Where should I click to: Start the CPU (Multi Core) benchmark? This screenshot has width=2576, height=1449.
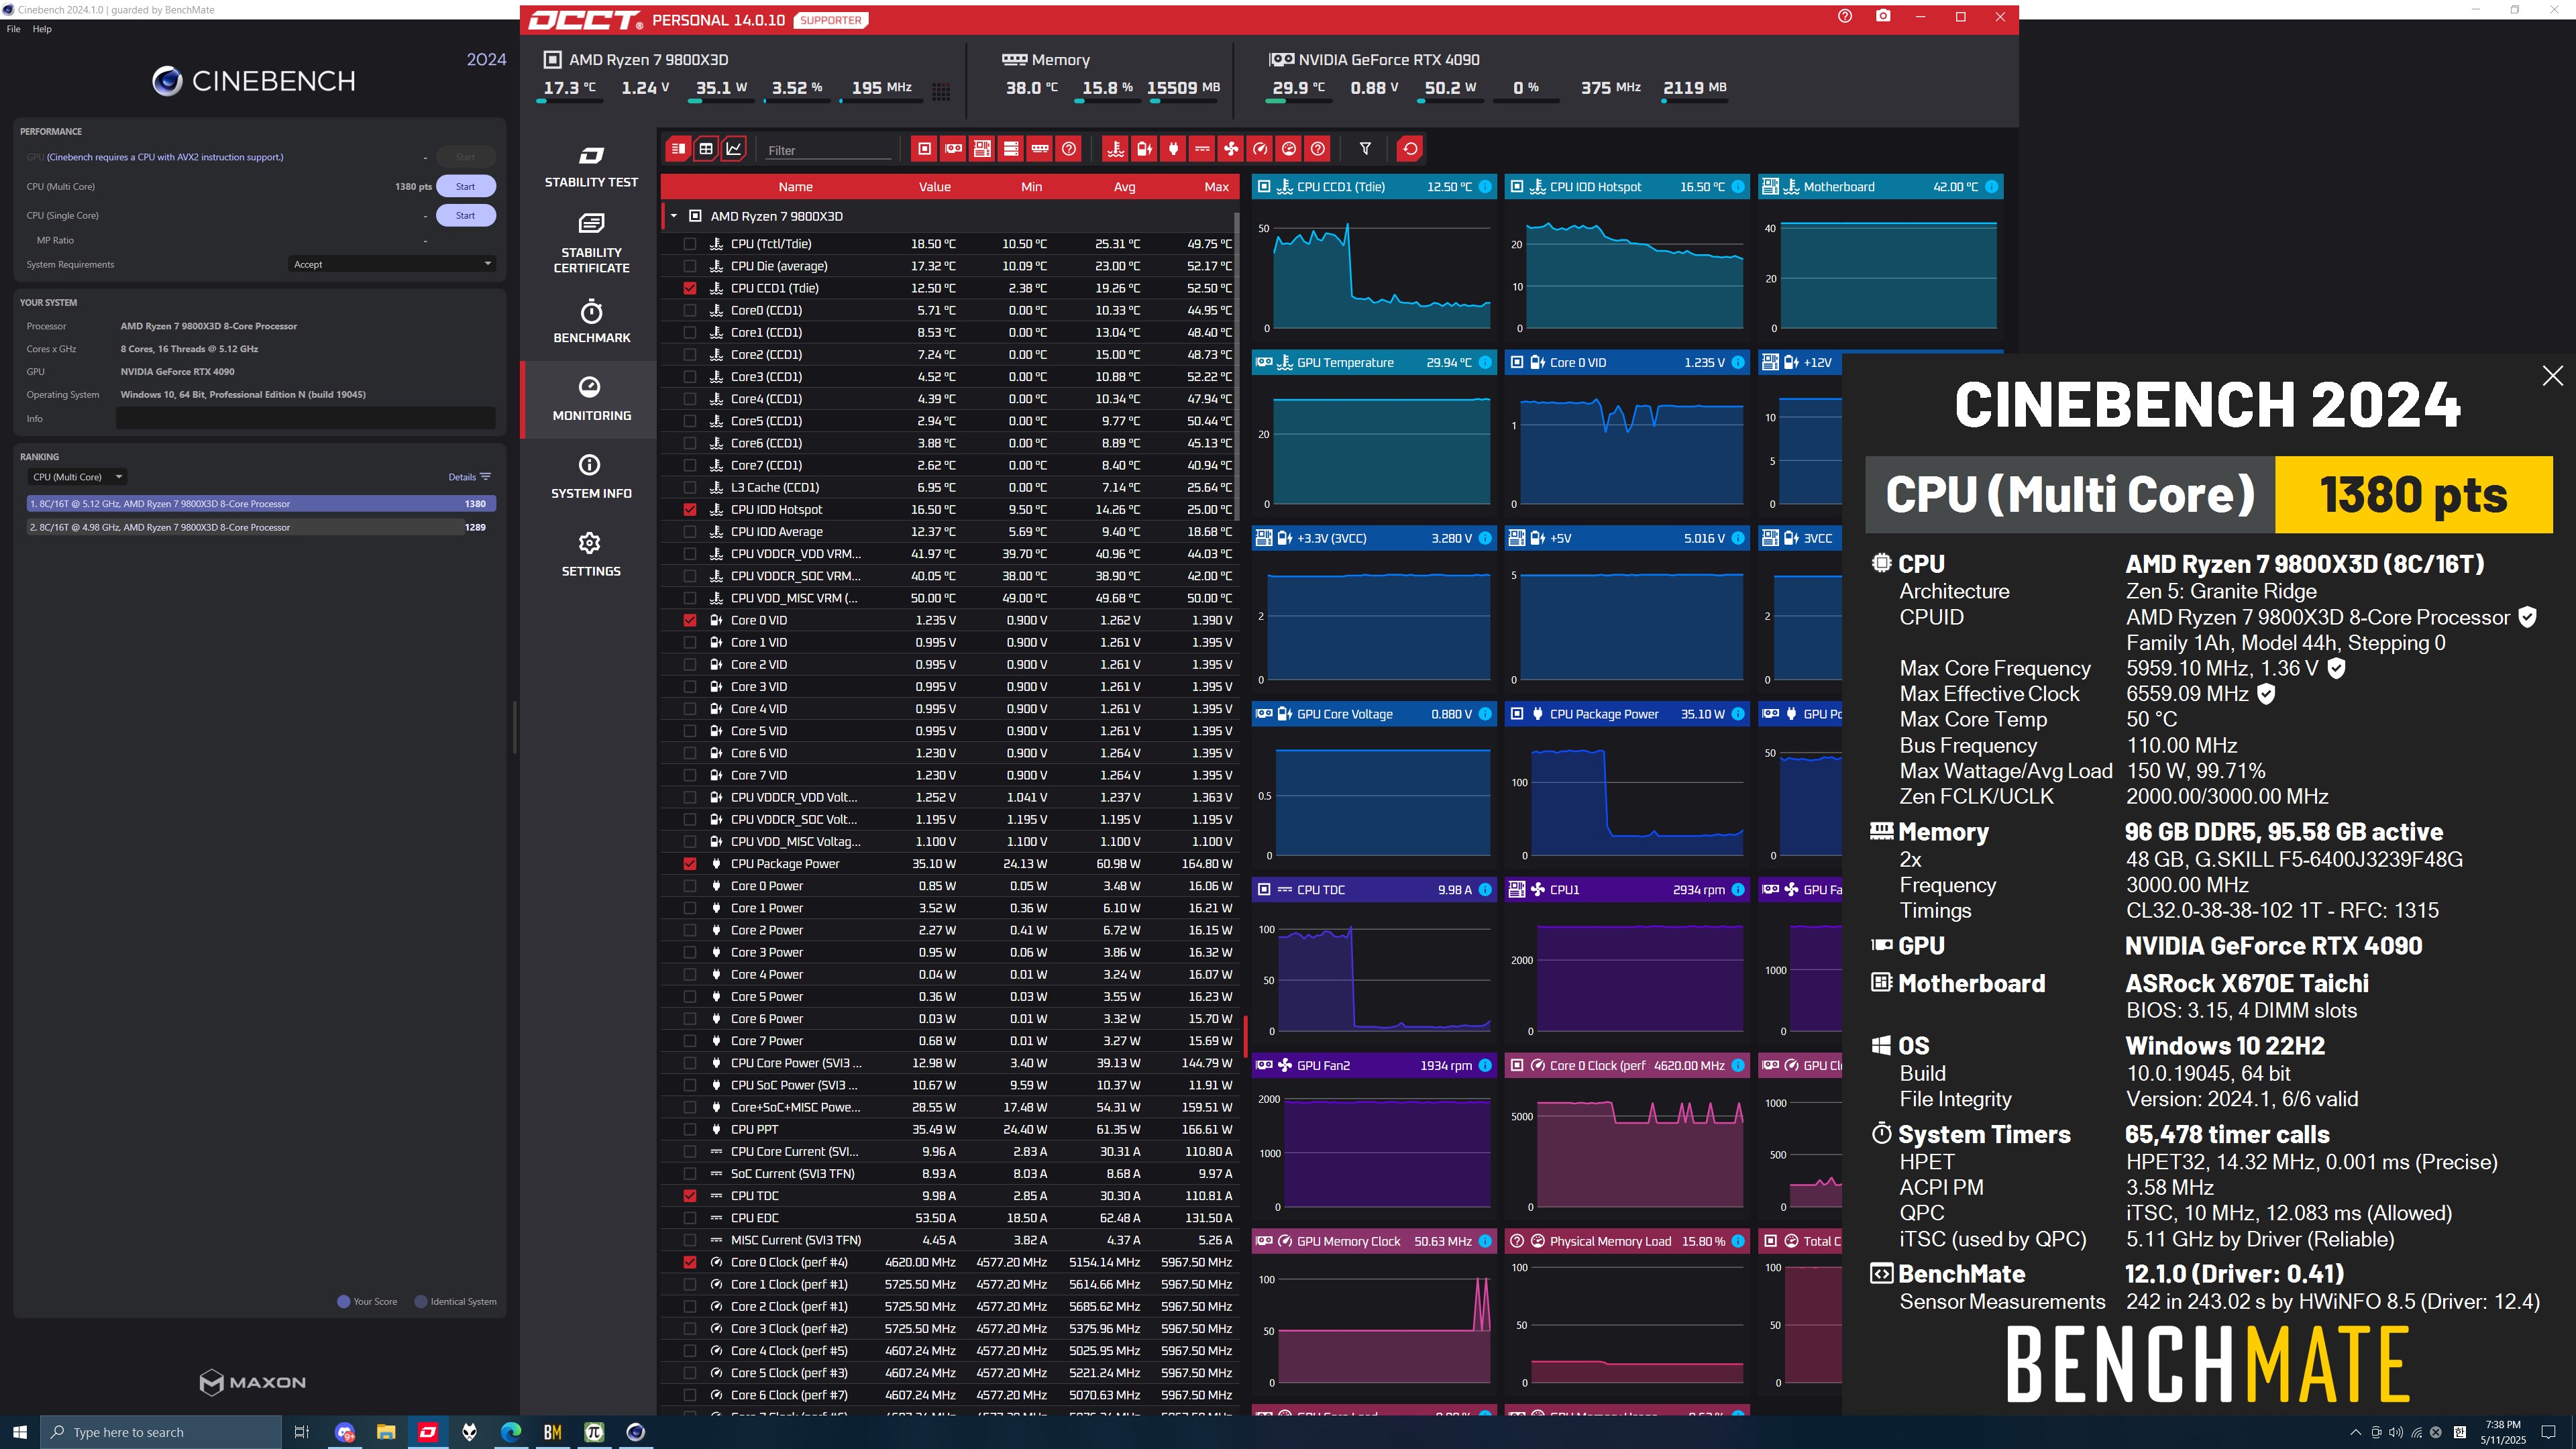click(465, 186)
